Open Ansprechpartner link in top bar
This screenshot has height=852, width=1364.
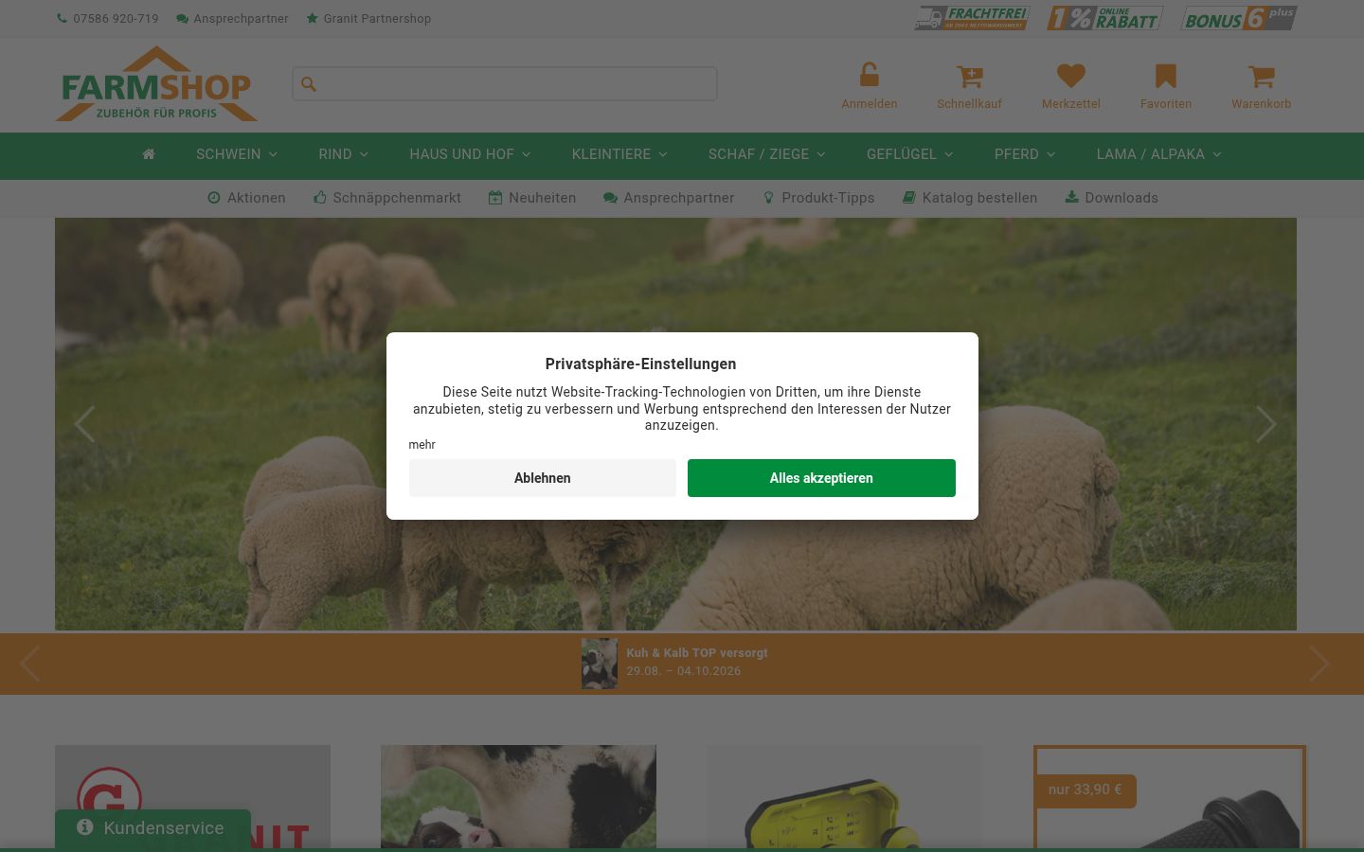coord(232,18)
